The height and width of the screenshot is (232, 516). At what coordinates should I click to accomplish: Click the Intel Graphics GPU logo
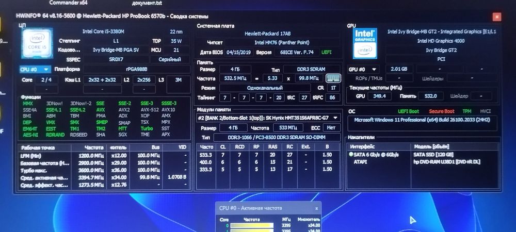click(365, 44)
